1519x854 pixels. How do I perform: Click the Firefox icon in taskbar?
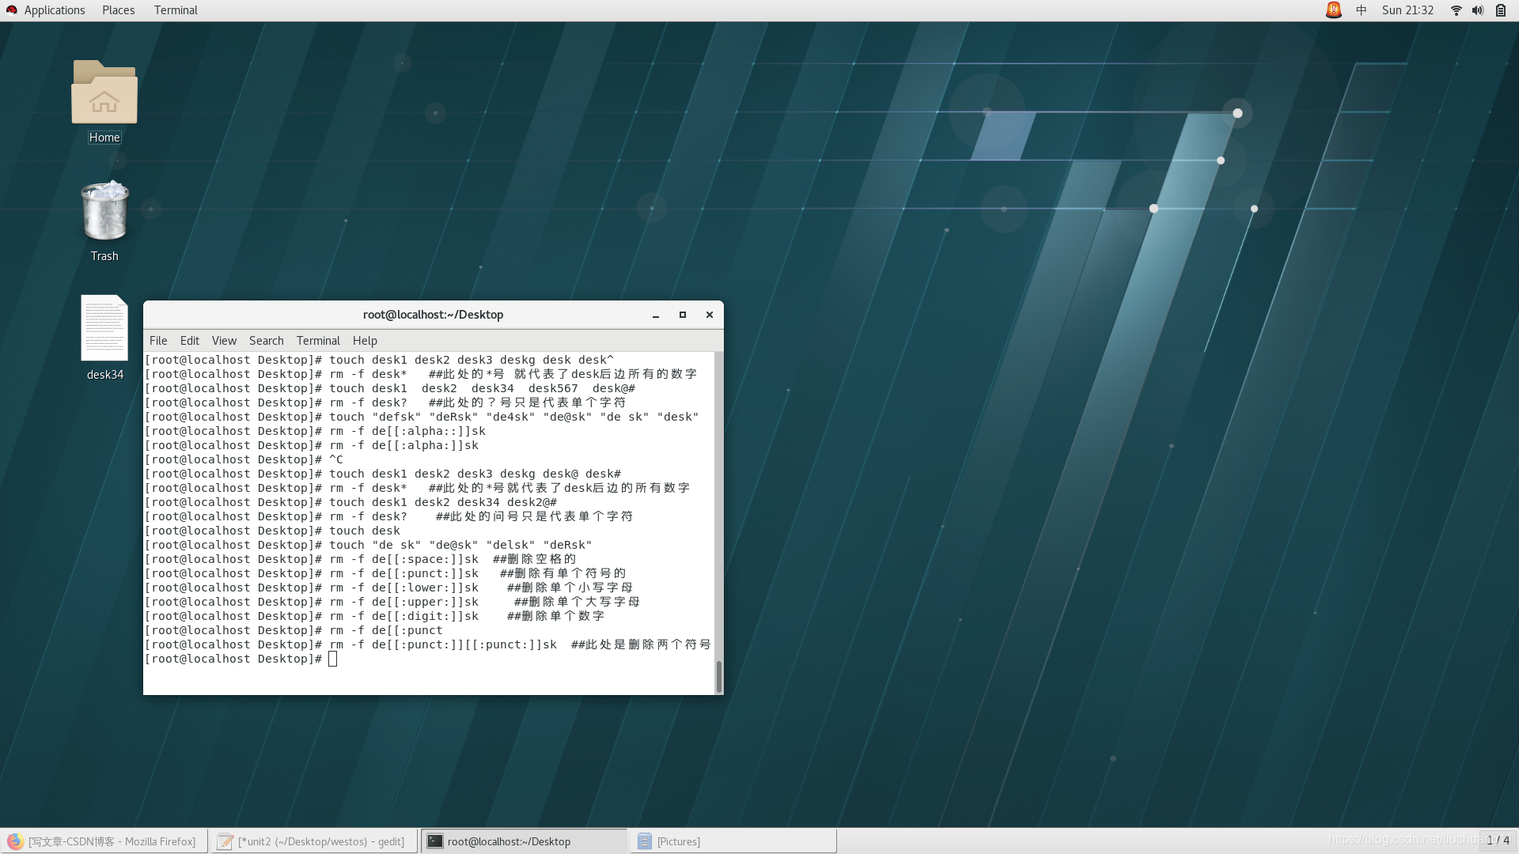tap(15, 841)
